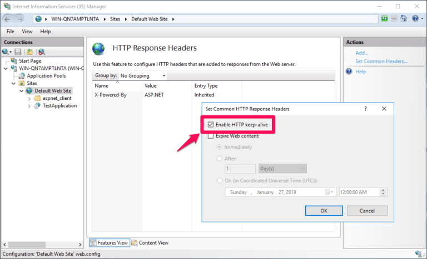Click the Refresh Page icon in address bar

click(384, 19)
